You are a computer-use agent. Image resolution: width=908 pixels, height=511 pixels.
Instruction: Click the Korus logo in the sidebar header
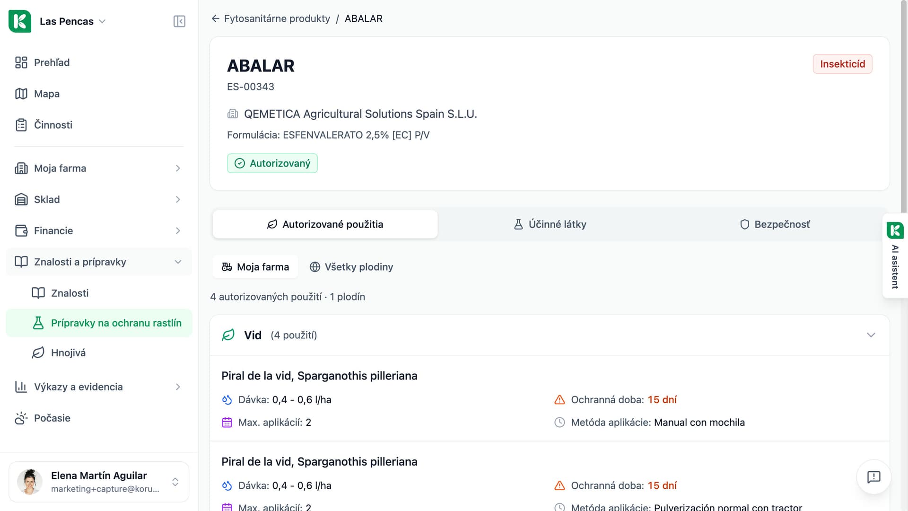point(20,21)
